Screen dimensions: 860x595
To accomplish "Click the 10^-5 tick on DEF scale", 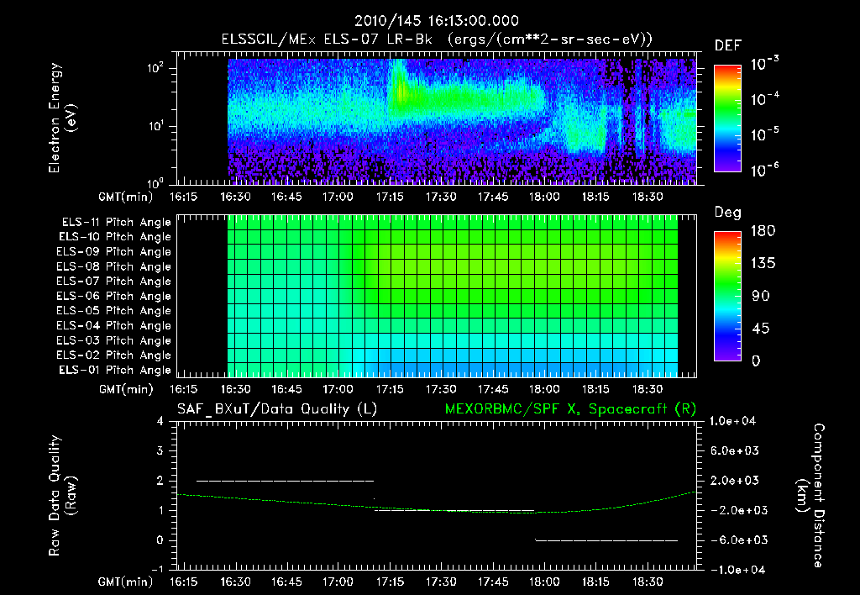I will click(765, 134).
